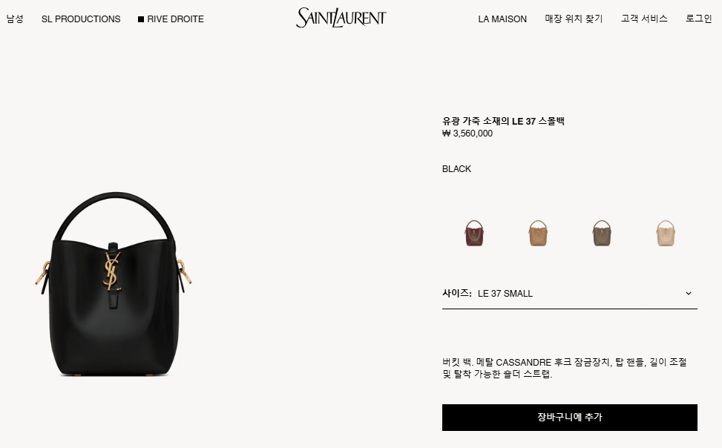The height and width of the screenshot is (448, 722).
Task: Expand the size dropdown chevron
Action: tap(689, 293)
